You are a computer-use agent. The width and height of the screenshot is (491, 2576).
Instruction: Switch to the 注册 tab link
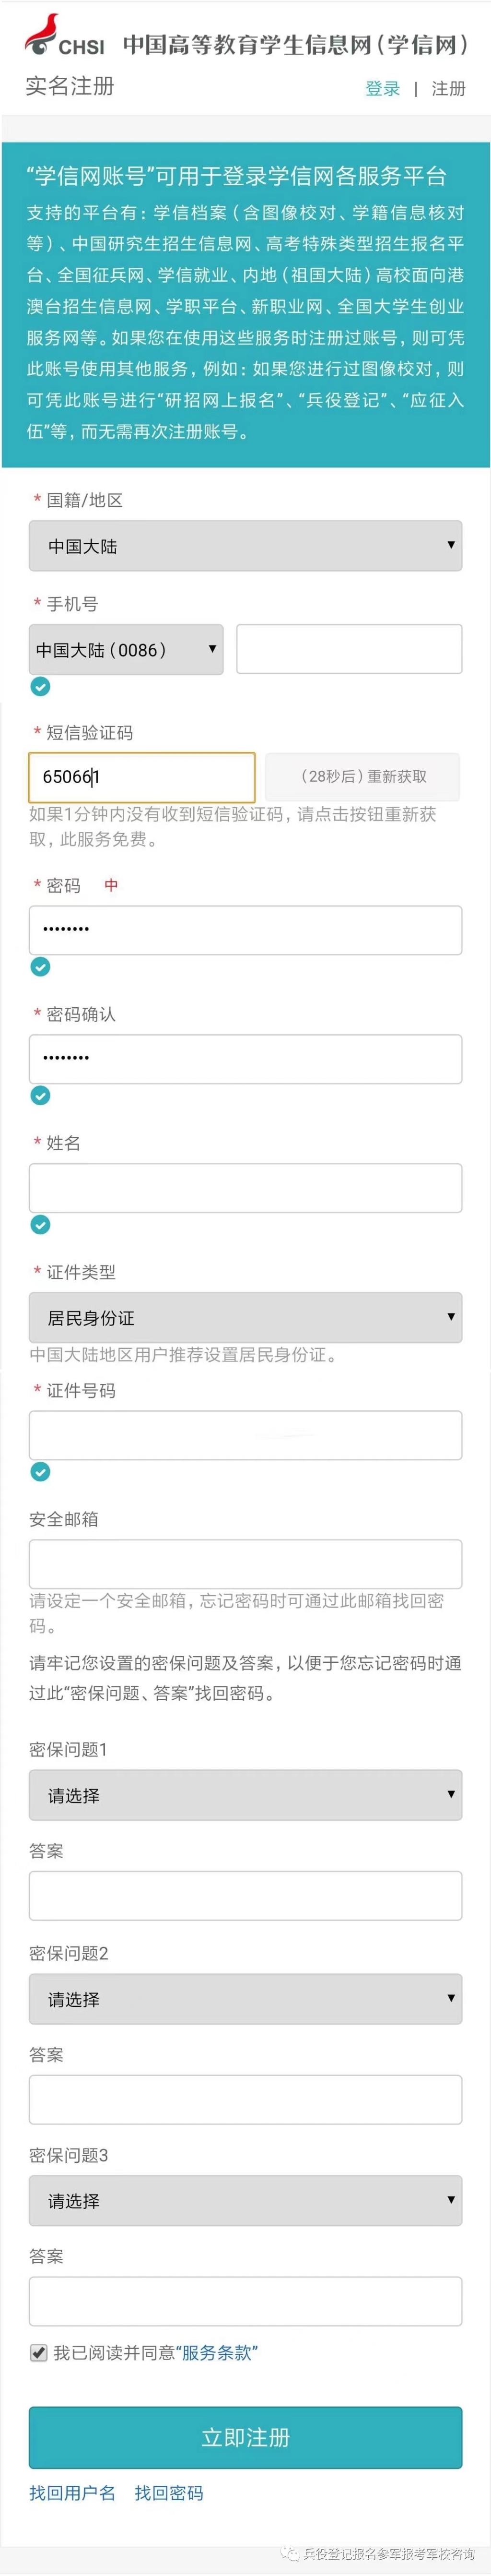click(x=448, y=89)
